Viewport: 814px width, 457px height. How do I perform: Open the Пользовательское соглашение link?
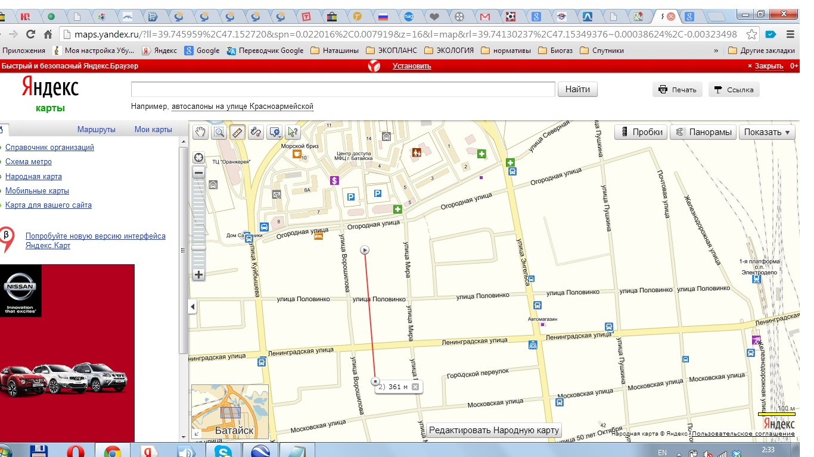click(743, 434)
